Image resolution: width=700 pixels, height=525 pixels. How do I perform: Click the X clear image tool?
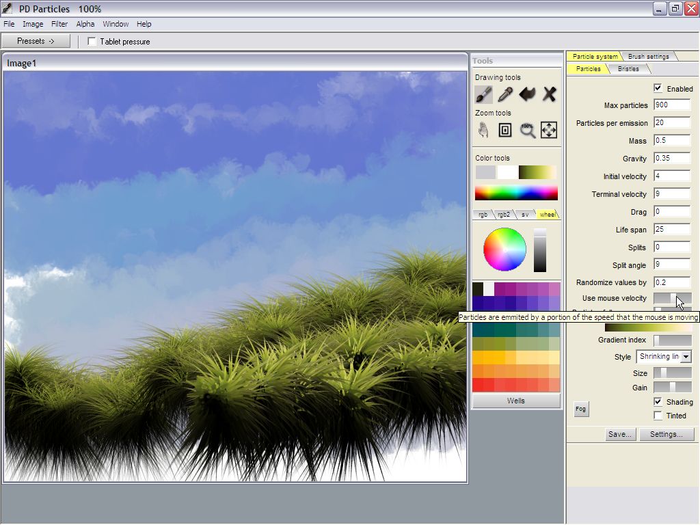549,94
